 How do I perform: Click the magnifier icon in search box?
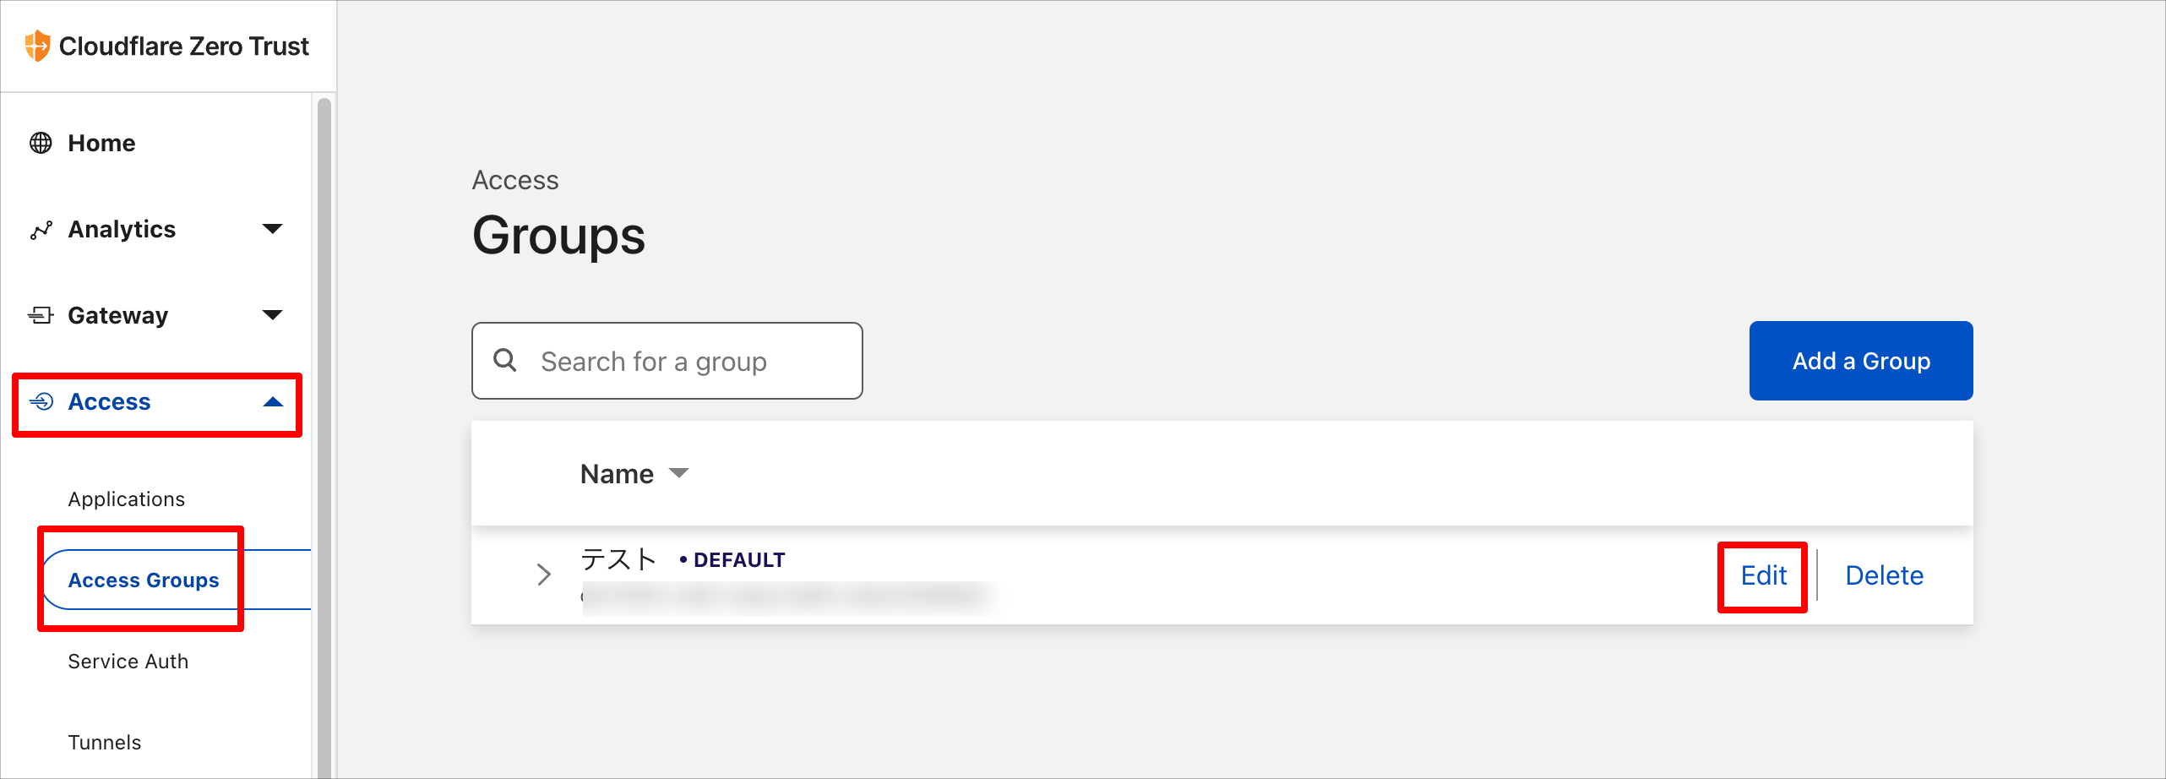coord(505,360)
